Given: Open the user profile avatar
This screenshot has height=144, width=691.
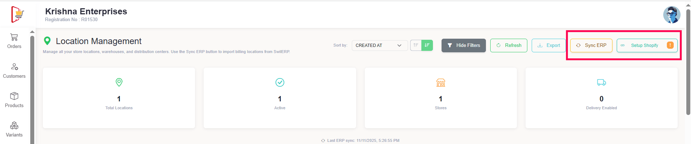Looking at the screenshot, I should click(672, 15).
